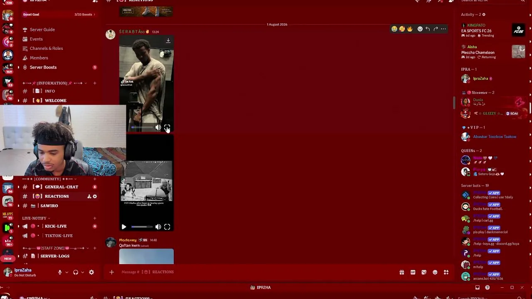Screen dimensions: 532x299
Task: Collapse the LIVE-NOTIFY category
Action: point(36,218)
